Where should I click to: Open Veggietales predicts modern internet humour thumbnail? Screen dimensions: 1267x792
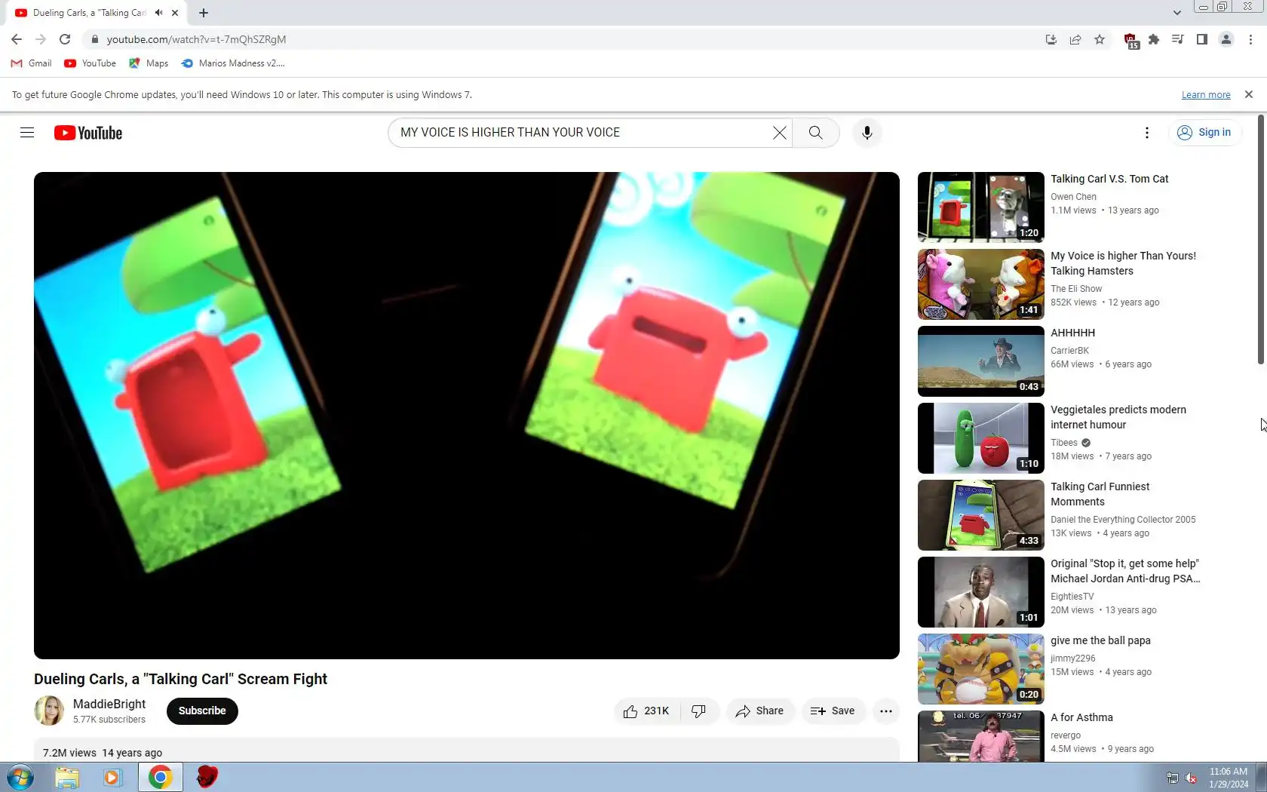click(x=981, y=438)
